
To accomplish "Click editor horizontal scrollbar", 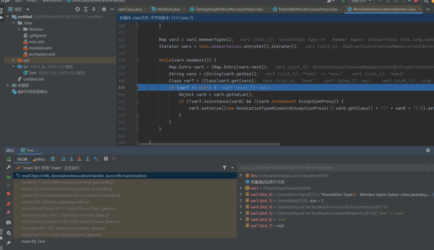I will tap(209, 144).
